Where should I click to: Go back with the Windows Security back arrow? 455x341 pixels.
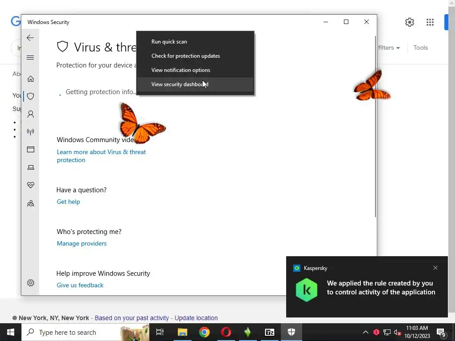(30, 38)
